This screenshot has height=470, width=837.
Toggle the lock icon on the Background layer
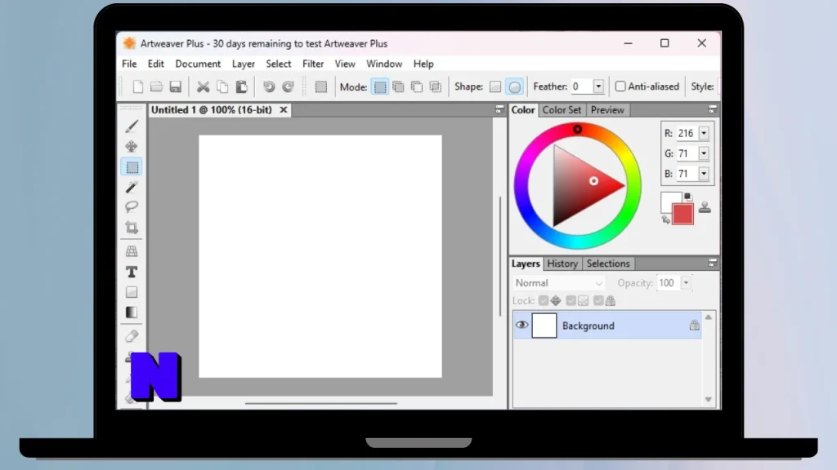[x=694, y=325]
